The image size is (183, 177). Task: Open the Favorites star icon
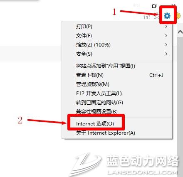(157, 16)
